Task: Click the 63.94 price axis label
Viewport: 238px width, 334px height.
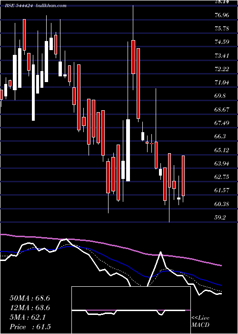Action: pyautogui.click(x=222, y=164)
